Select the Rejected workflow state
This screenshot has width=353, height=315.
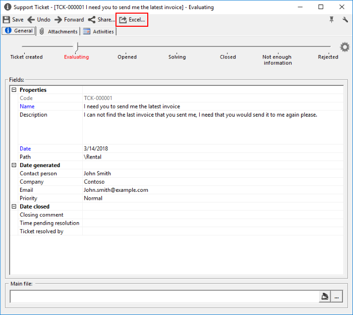(328, 57)
